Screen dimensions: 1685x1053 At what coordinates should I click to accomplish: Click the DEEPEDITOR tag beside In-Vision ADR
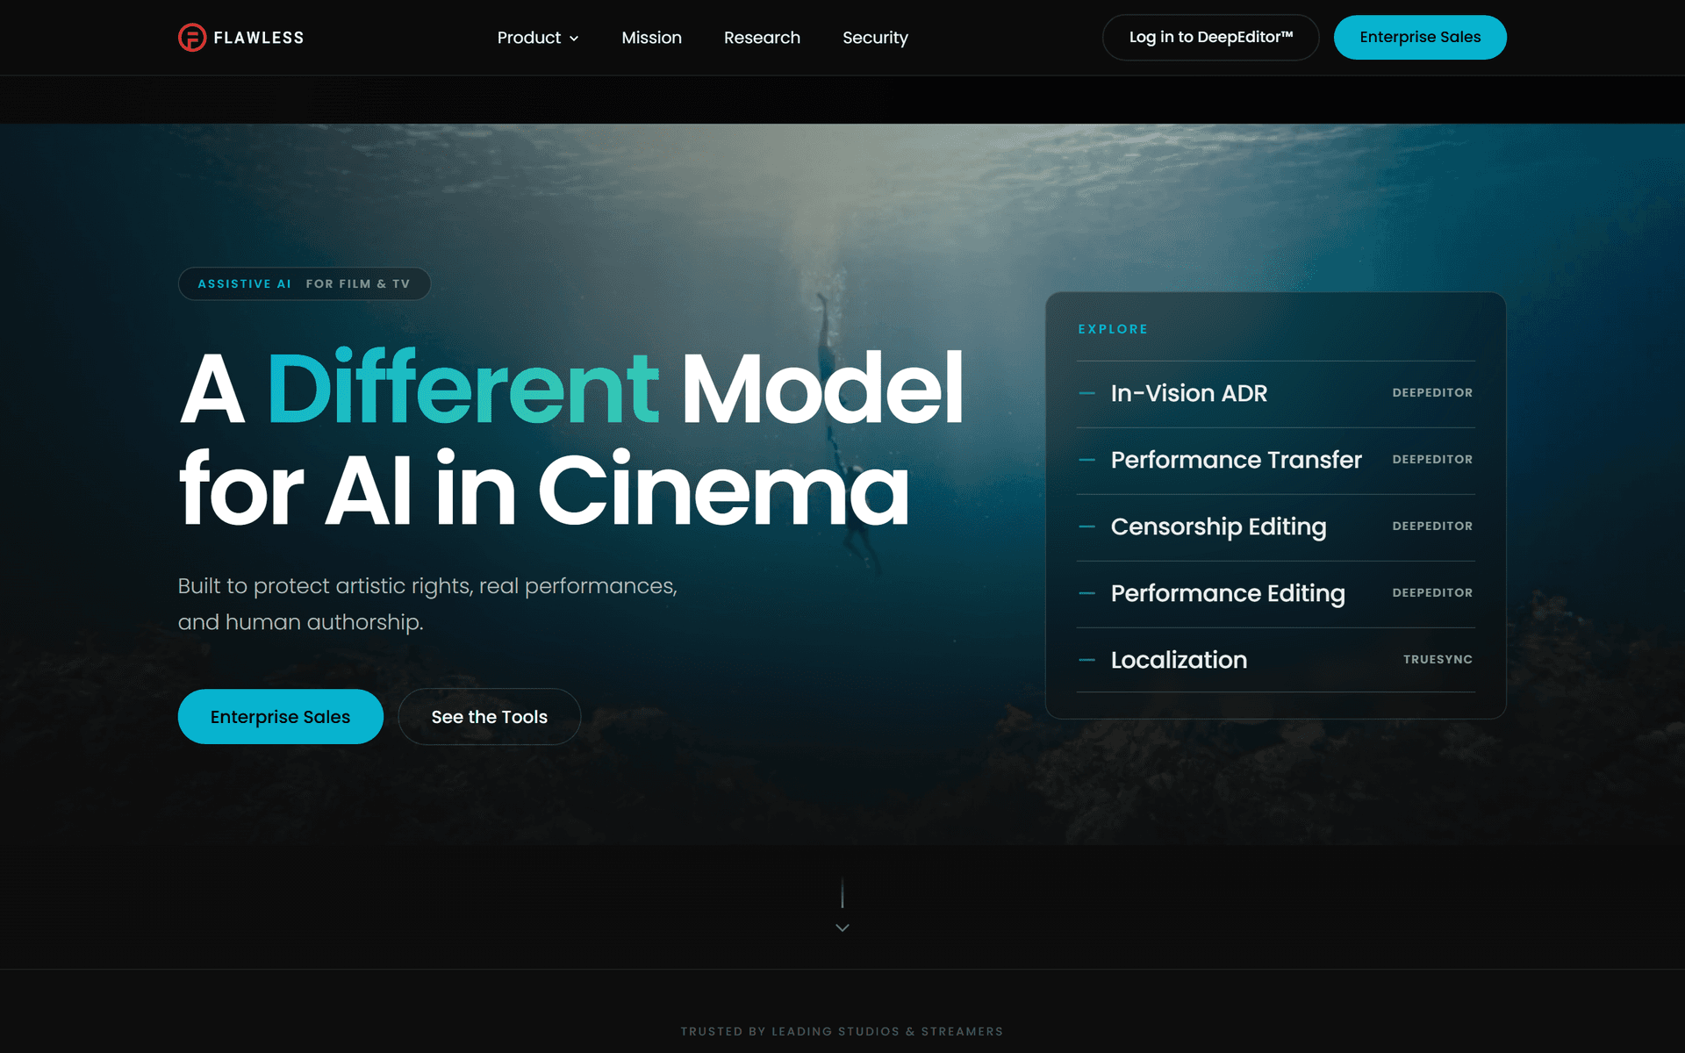pos(1432,392)
